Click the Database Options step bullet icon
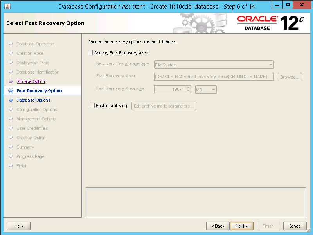Viewport: 313px width, 235px height. [11, 100]
